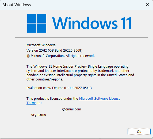Click the Microsoft Corporation copyright line
153x139 pixels.
coord(60,56)
